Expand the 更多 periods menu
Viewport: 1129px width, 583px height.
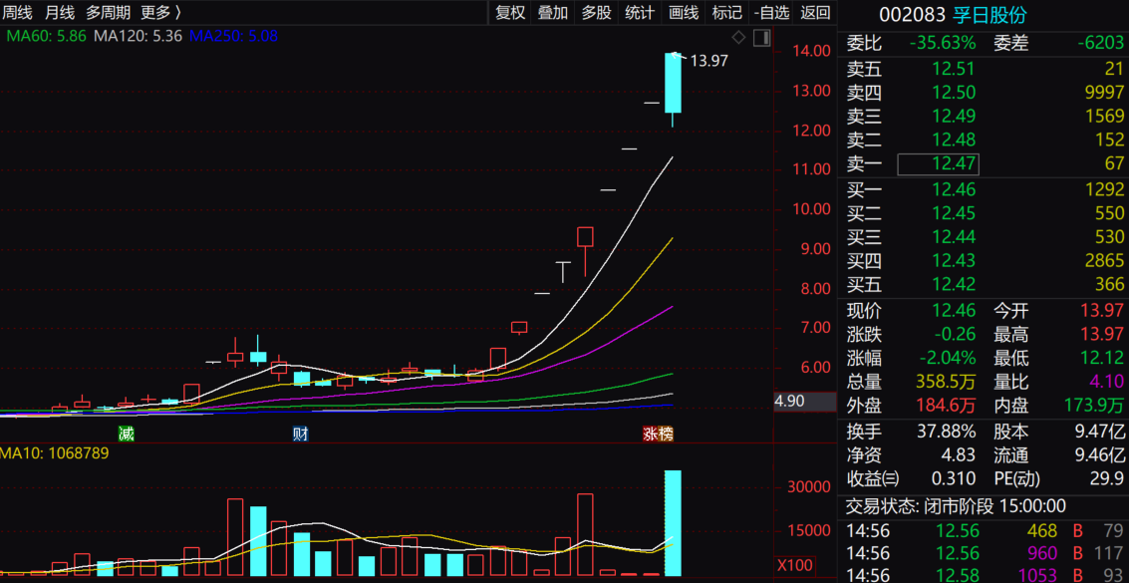pyautogui.click(x=160, y=12)
